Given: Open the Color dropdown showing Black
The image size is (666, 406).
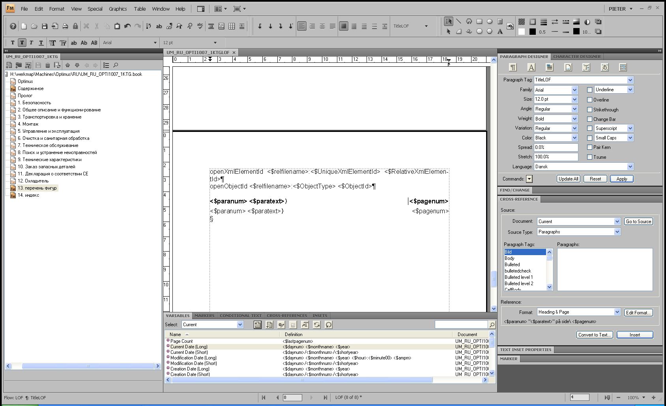Looking at the screenshot, I should pos(574,138).
